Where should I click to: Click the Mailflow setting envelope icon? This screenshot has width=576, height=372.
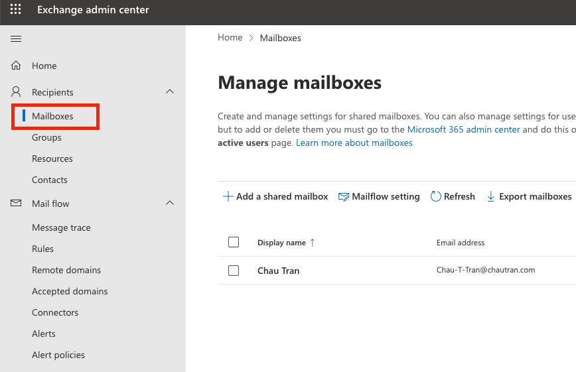coord(344,197)
